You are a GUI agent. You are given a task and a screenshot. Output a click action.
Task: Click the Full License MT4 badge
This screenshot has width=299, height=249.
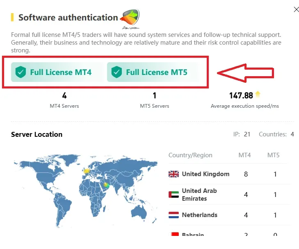57,72
